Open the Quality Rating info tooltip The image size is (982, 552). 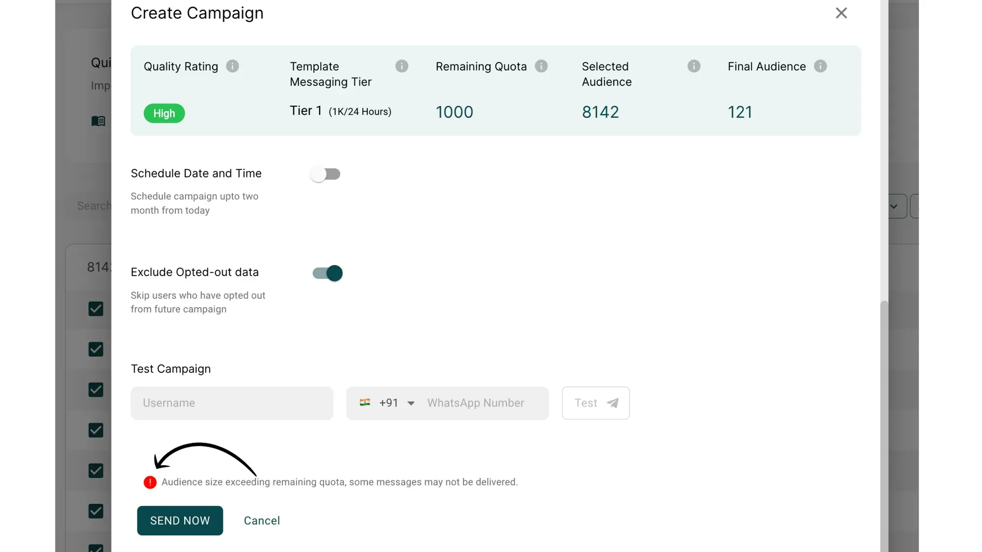233,66
